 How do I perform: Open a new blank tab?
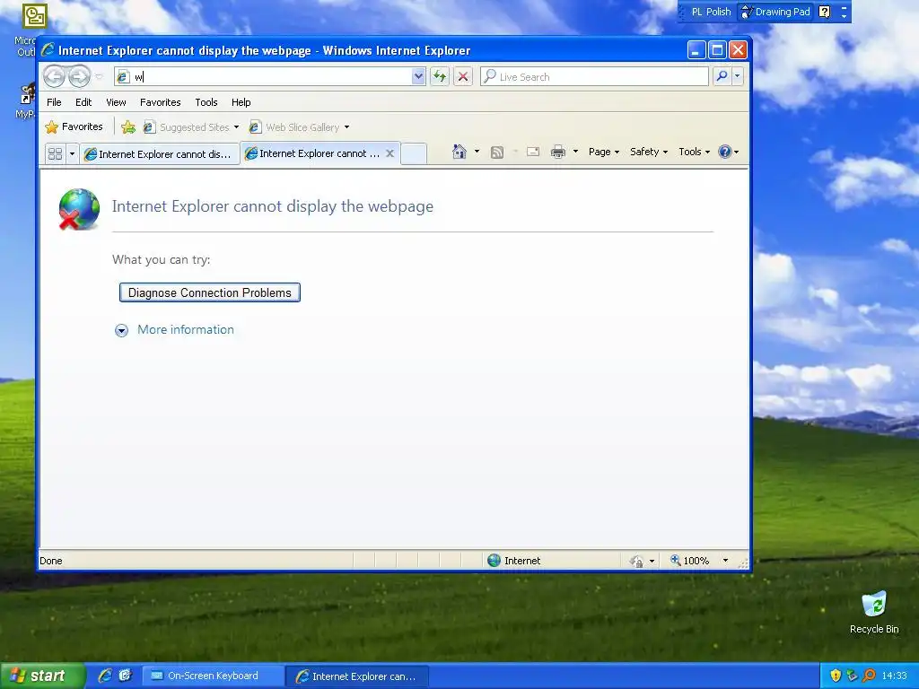coord(414,153)
